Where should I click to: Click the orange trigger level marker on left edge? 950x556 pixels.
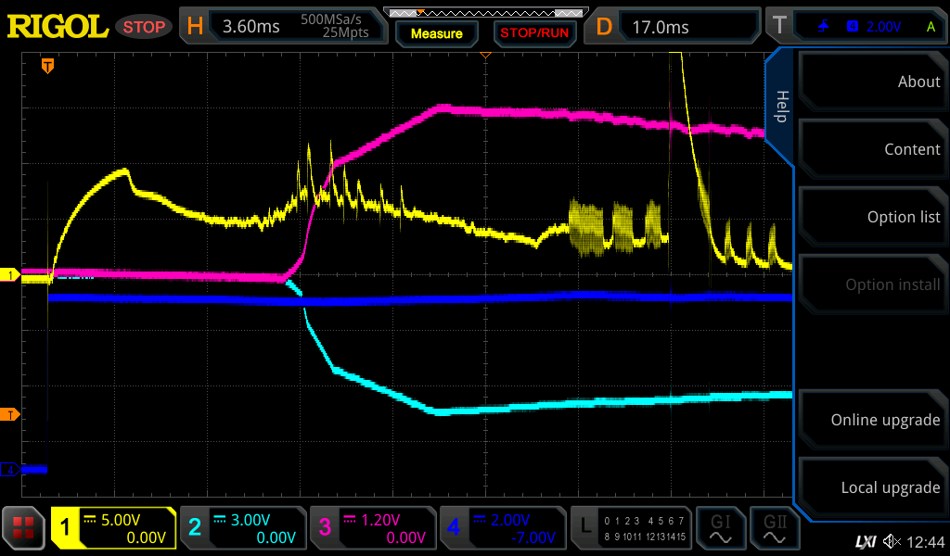point(10,413)
